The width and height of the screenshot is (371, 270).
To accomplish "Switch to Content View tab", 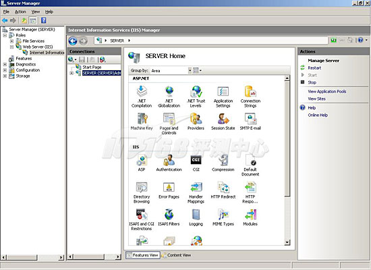I will tap(176, 255).
